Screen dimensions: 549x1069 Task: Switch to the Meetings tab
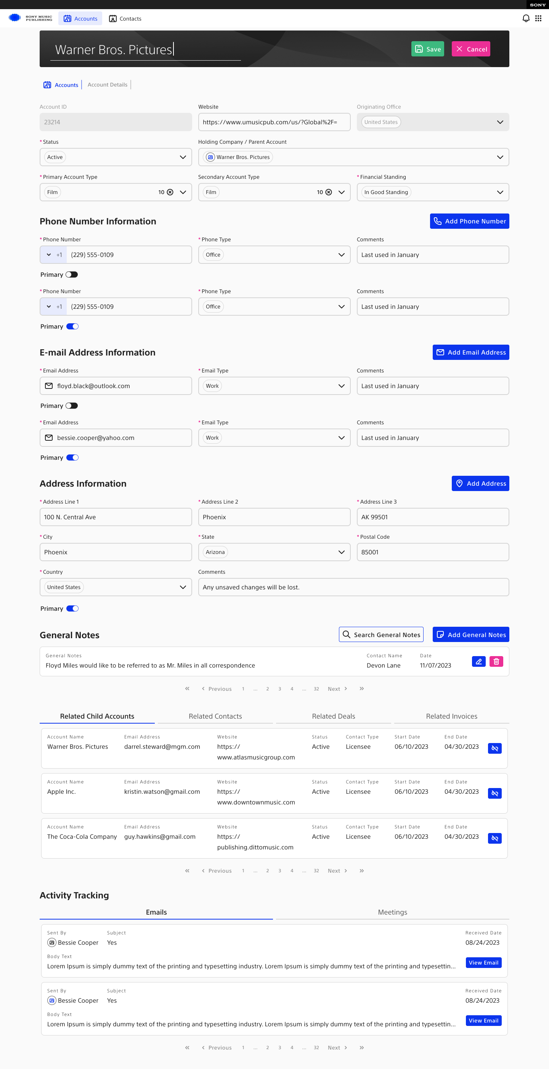[393, 912]
